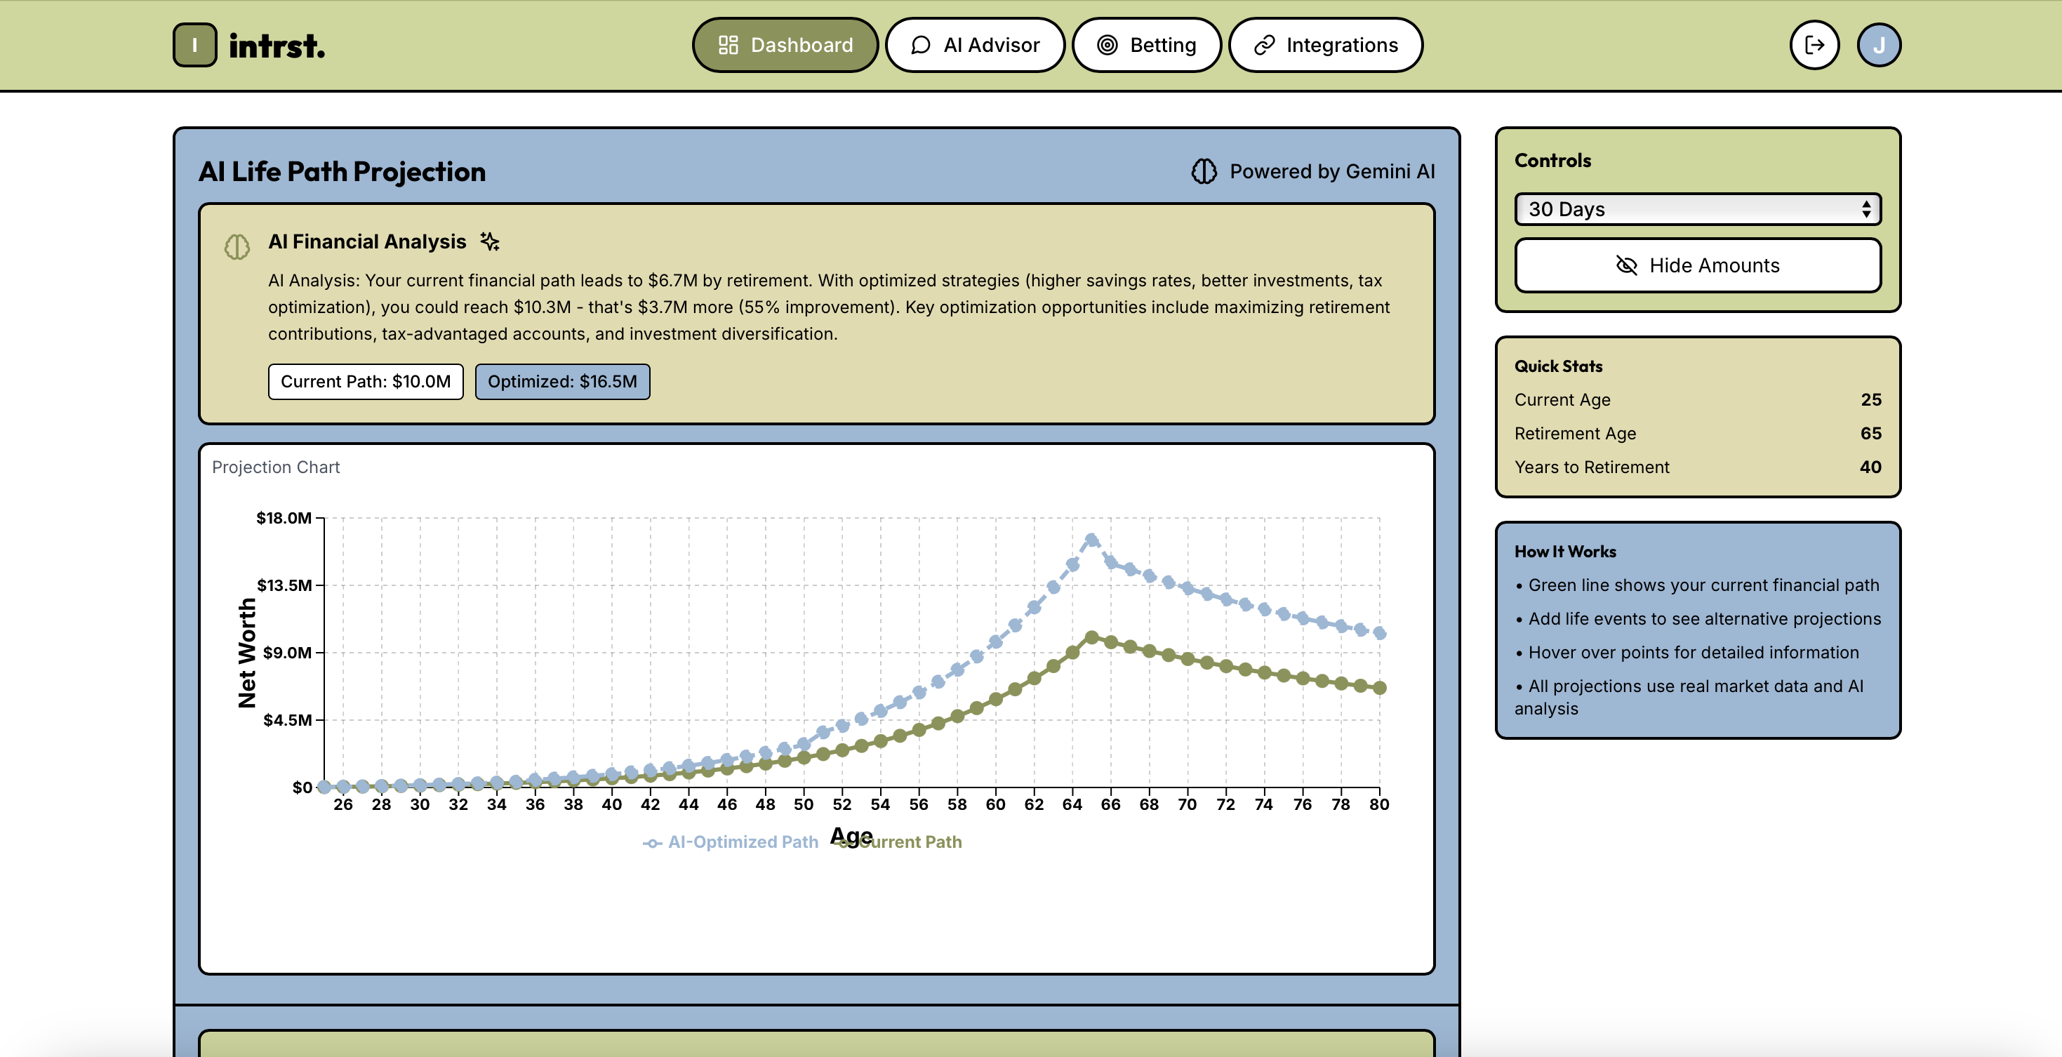Click the AI-Optimized peak data point at age 65
Image resolution: width=2062 pixels, height=1057 pixels.
[1091, 540]
